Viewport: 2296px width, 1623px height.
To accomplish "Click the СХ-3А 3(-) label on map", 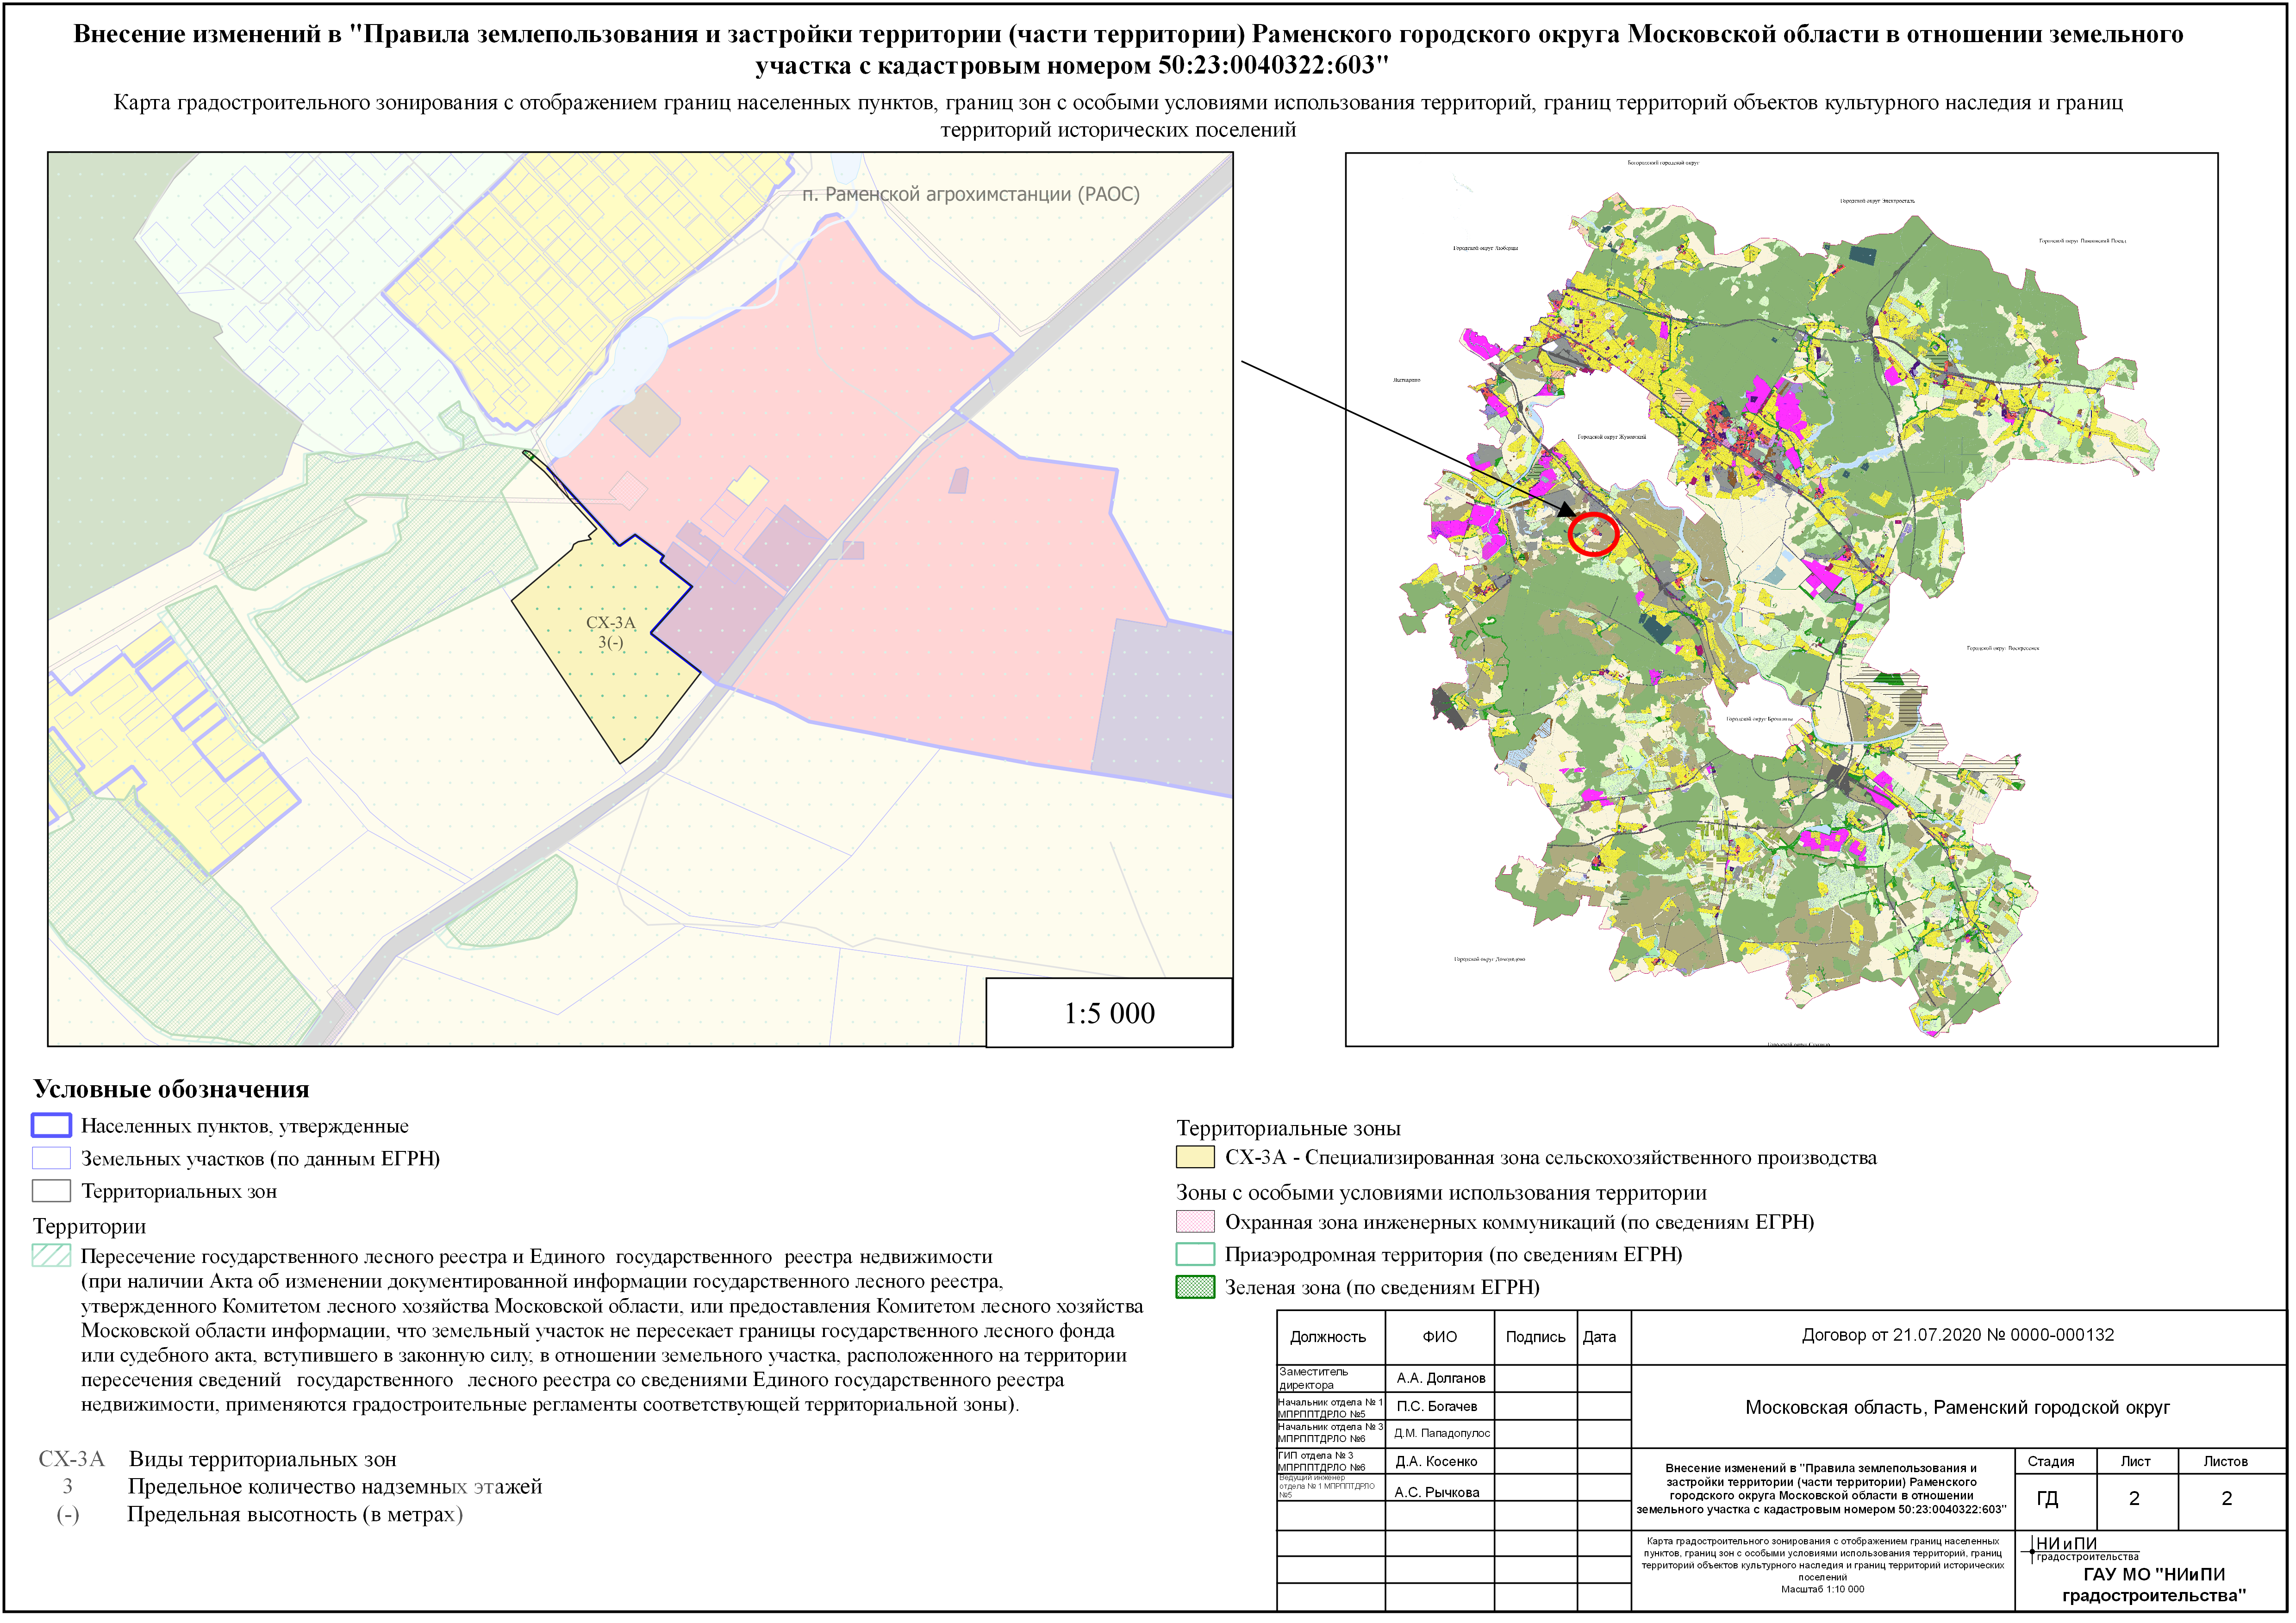I will coord(612,634).
